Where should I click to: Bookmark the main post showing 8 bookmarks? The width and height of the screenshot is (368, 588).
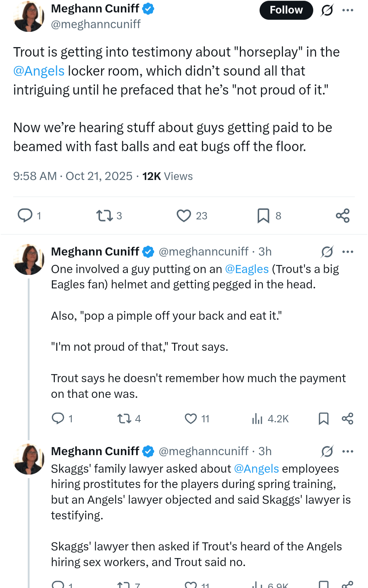pos(263,215)
